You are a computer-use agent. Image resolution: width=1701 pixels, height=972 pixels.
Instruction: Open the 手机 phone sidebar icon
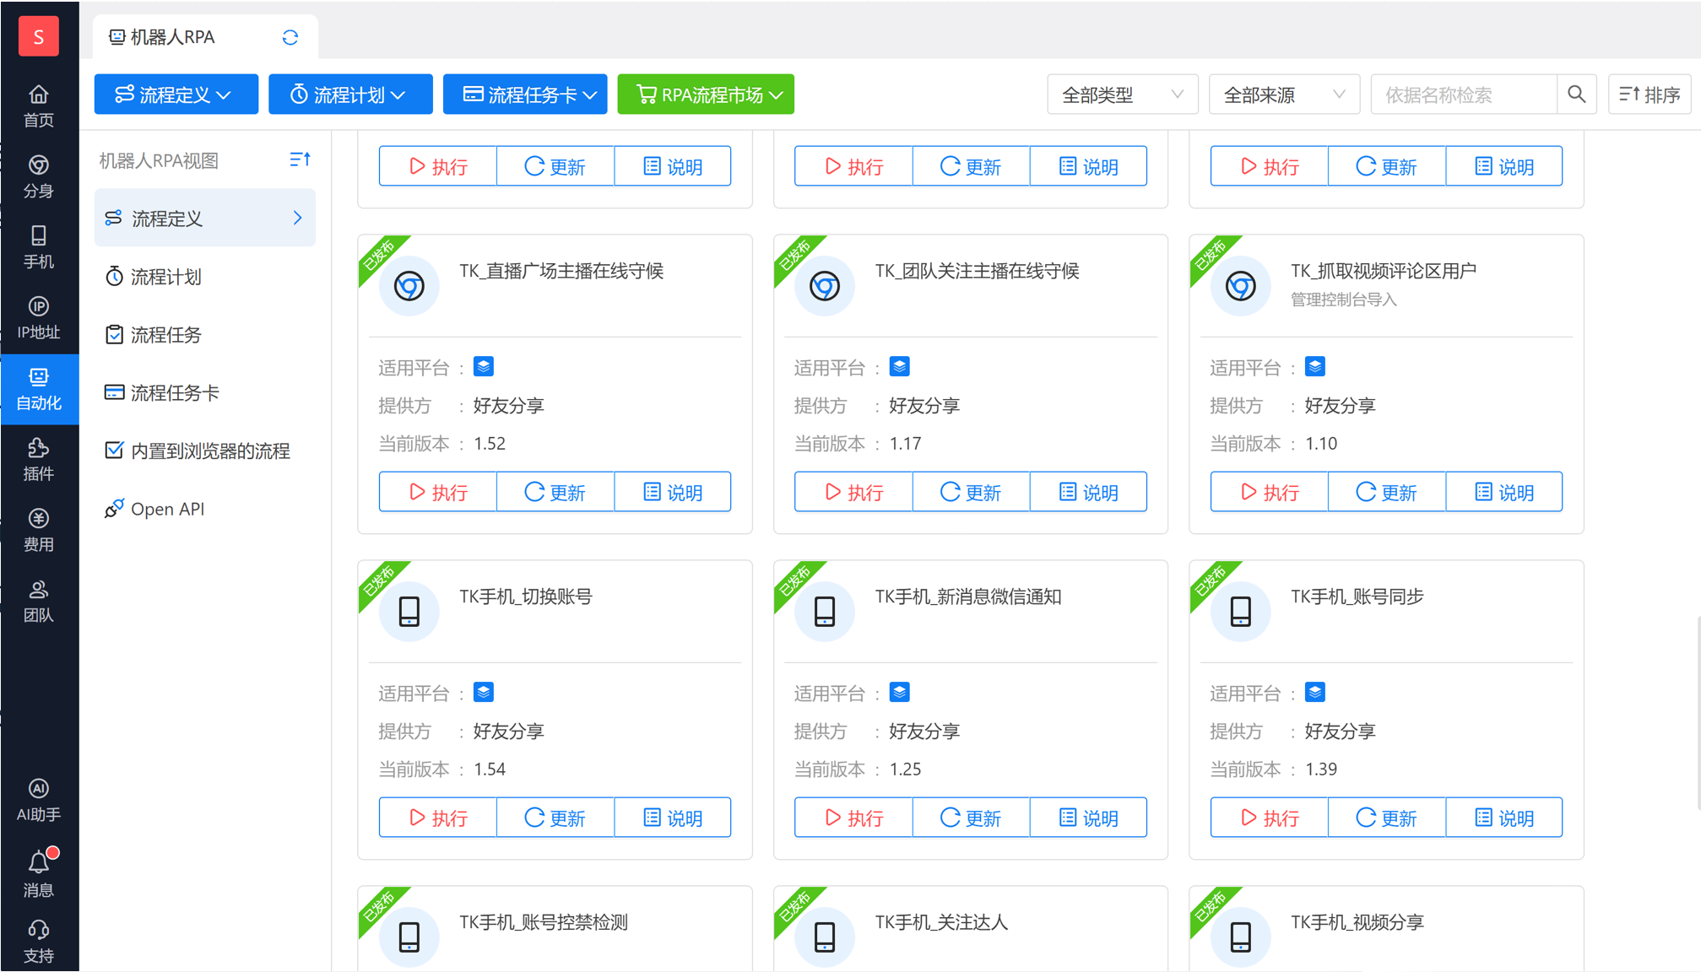tap(39, 248)
